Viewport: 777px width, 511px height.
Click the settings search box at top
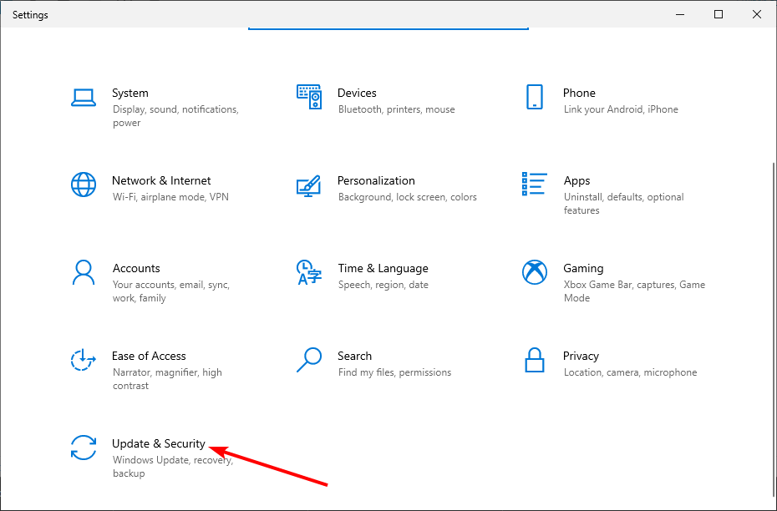(388, 28)
